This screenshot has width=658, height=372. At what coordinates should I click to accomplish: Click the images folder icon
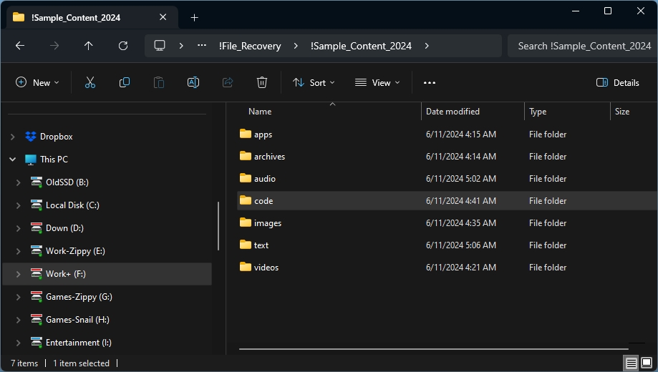tap(246, 222)
